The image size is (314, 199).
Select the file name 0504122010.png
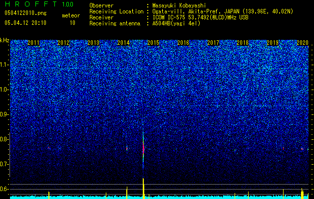[x=25, y=13]
